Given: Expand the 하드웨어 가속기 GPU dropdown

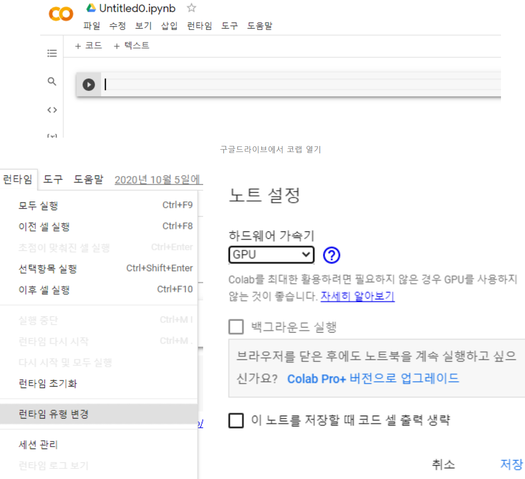Looking at the screenshot, I should [x=271, y=255].
